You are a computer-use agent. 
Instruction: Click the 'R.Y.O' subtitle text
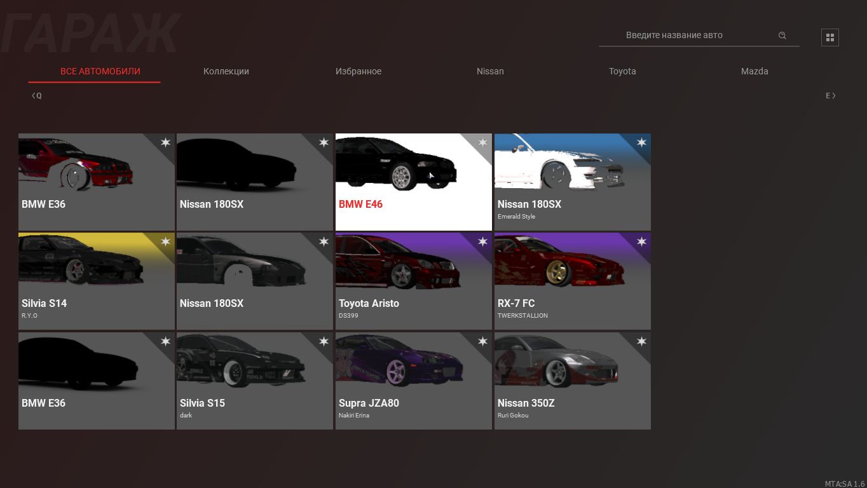click(29, 316)
